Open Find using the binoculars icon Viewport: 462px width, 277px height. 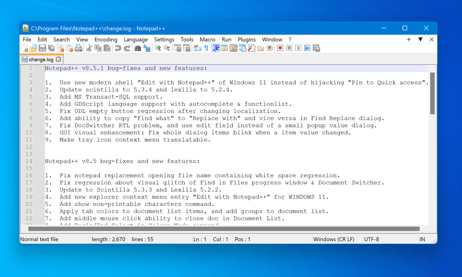click(x=138, y=48)
